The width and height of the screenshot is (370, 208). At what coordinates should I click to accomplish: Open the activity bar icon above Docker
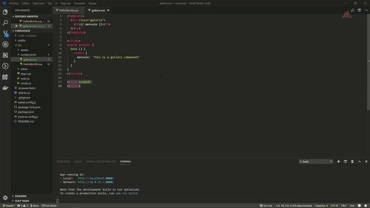tap(5, 77)
